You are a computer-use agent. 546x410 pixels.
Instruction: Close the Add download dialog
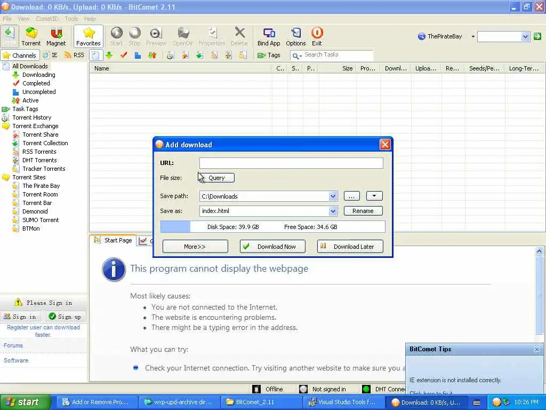pos(385,144)
